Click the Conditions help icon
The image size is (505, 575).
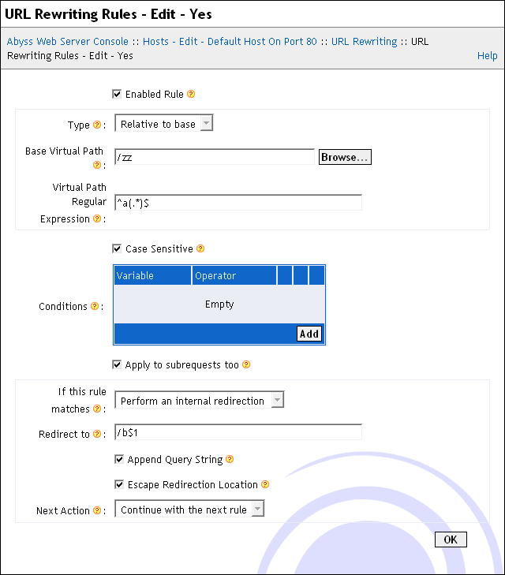point(95,307)
